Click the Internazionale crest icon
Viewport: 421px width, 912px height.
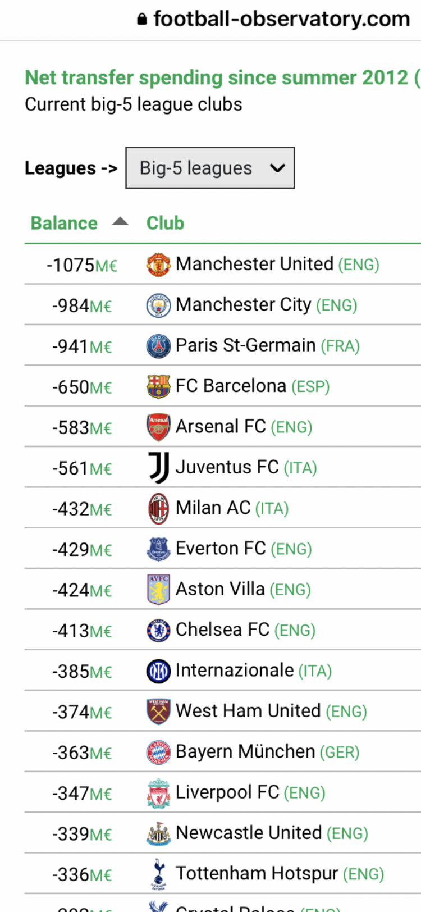pos(158,671)
